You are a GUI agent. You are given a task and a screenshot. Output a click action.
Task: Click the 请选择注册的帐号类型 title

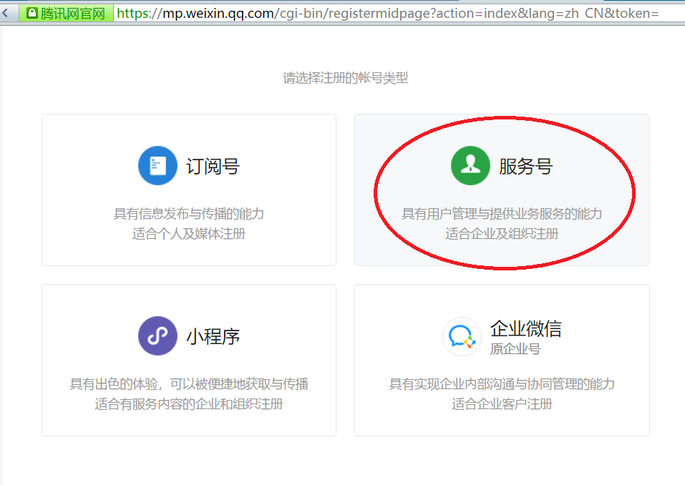coord(346,78)
